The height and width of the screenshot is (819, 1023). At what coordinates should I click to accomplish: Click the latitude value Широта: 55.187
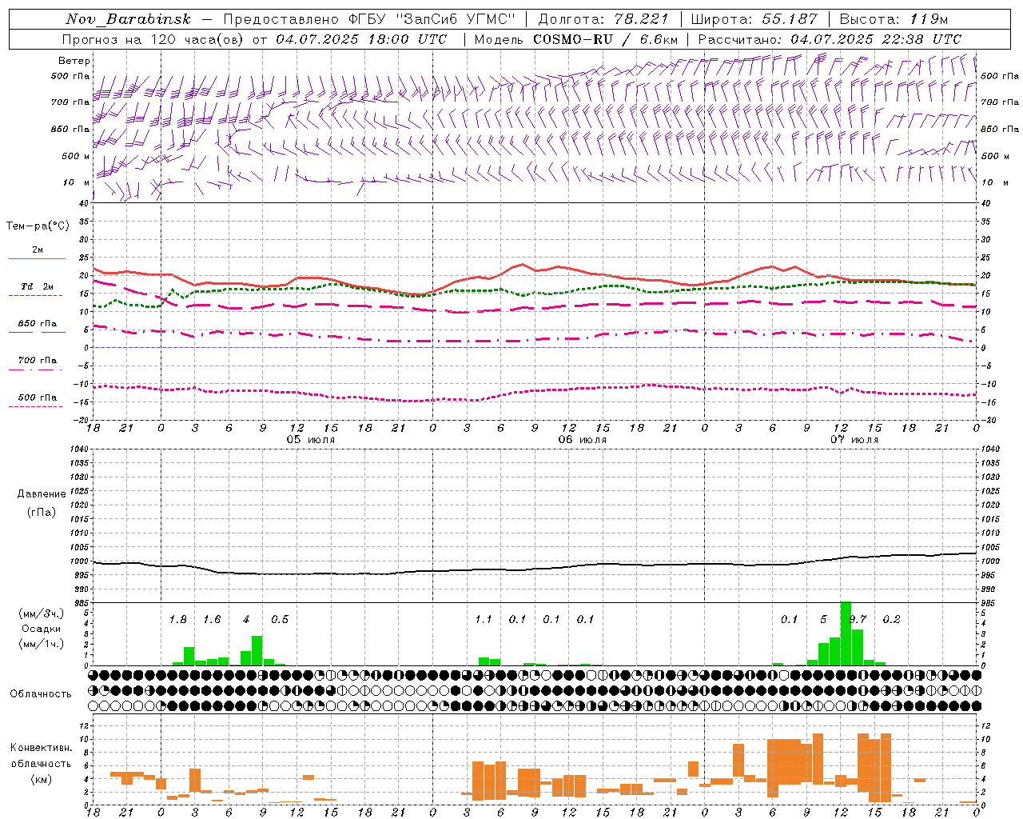coord(754,19)
